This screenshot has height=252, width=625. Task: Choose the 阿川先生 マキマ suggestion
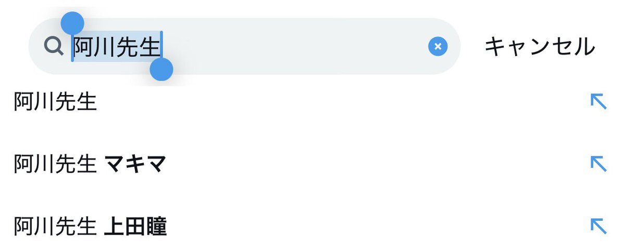[x=90, y=165]
